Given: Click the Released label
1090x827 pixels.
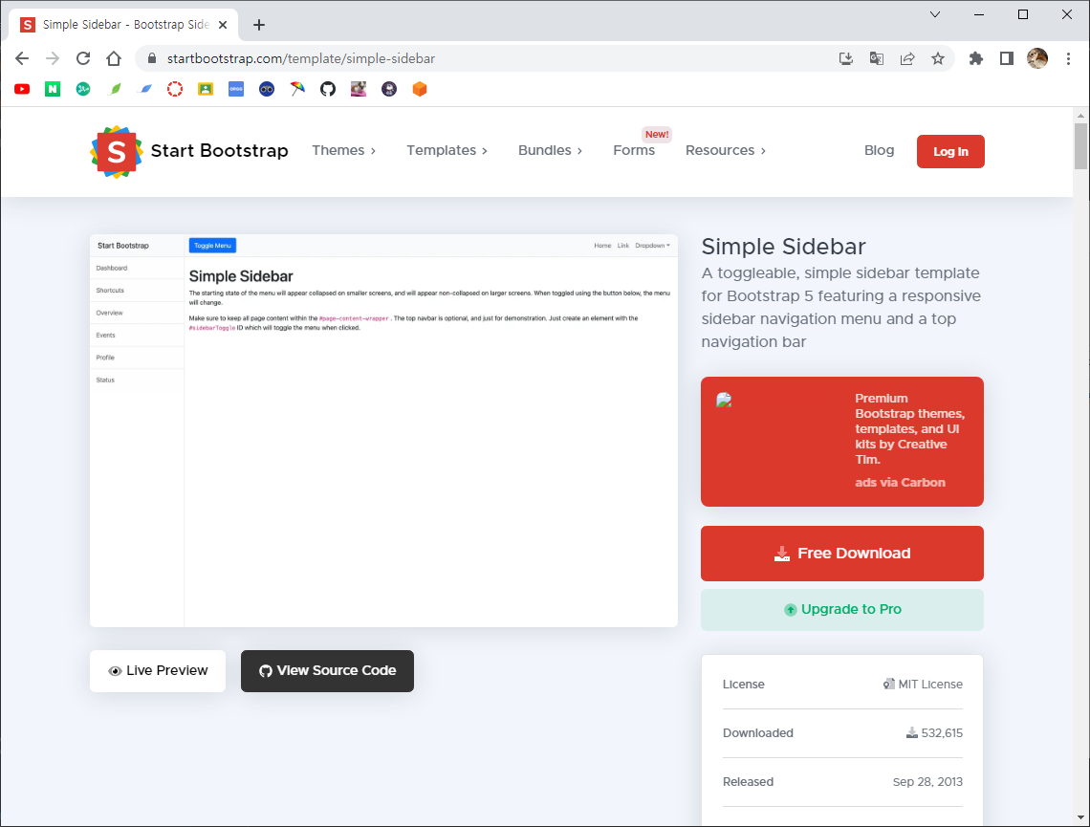Looking at the screenshot, I should 748,781.
